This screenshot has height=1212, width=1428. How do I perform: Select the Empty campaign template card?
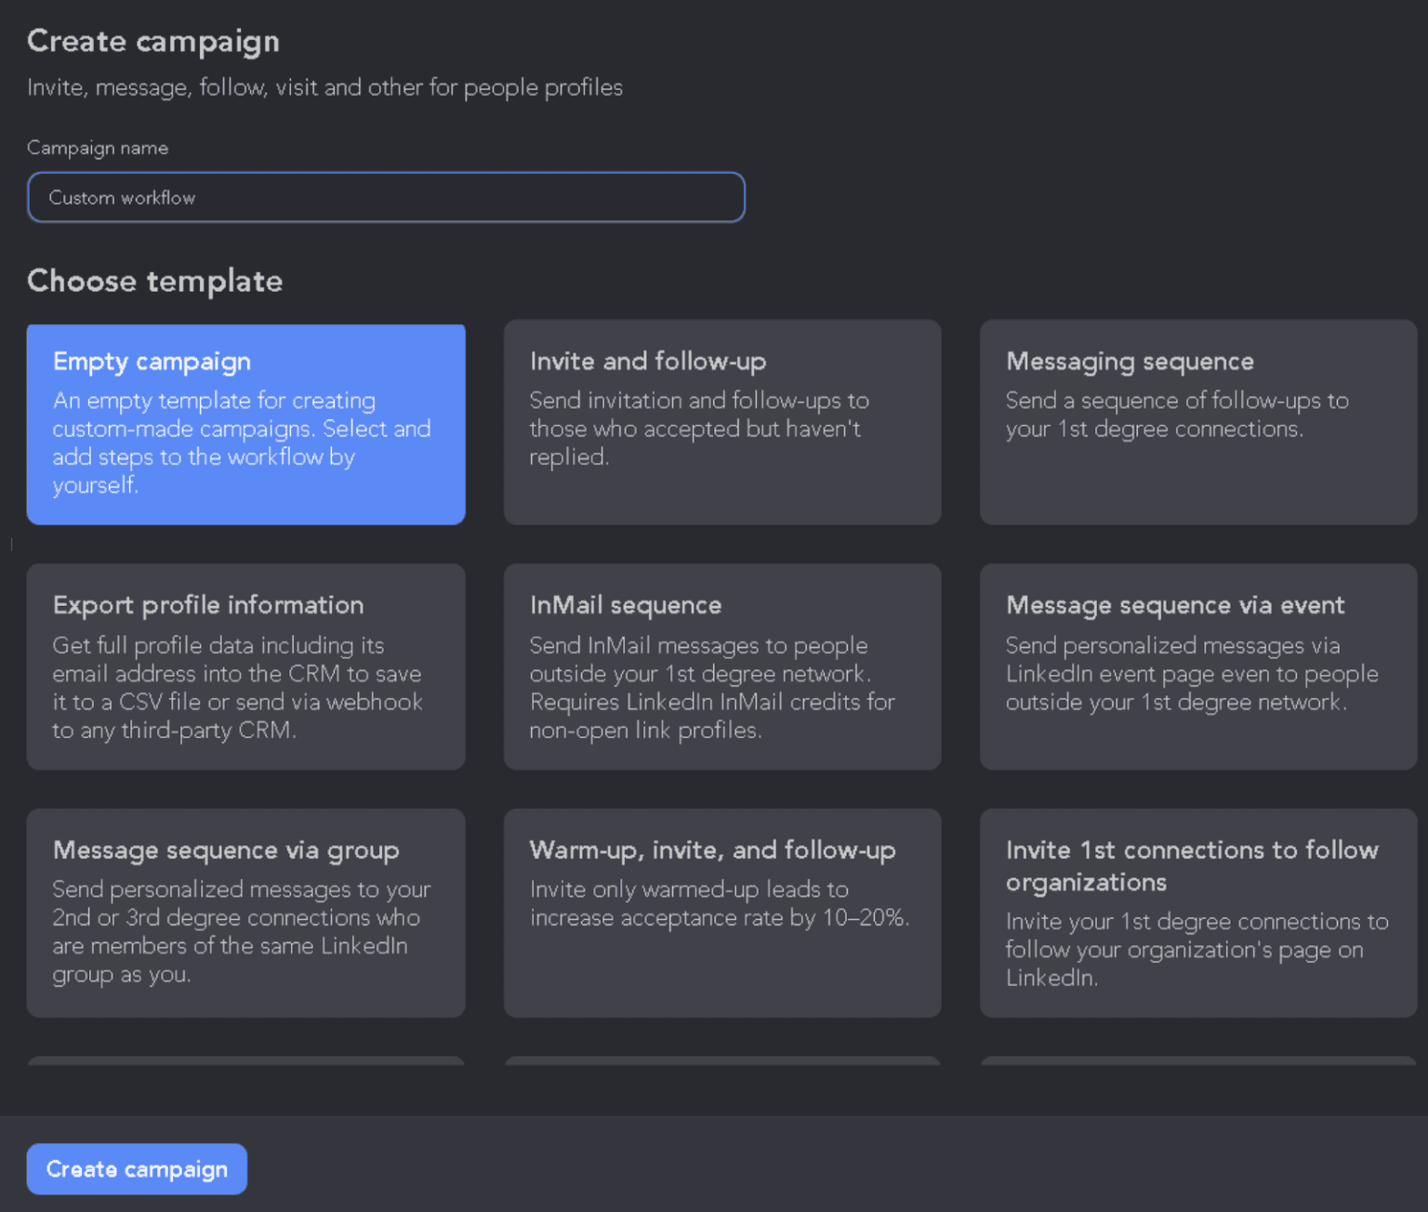tap(245, 424)
